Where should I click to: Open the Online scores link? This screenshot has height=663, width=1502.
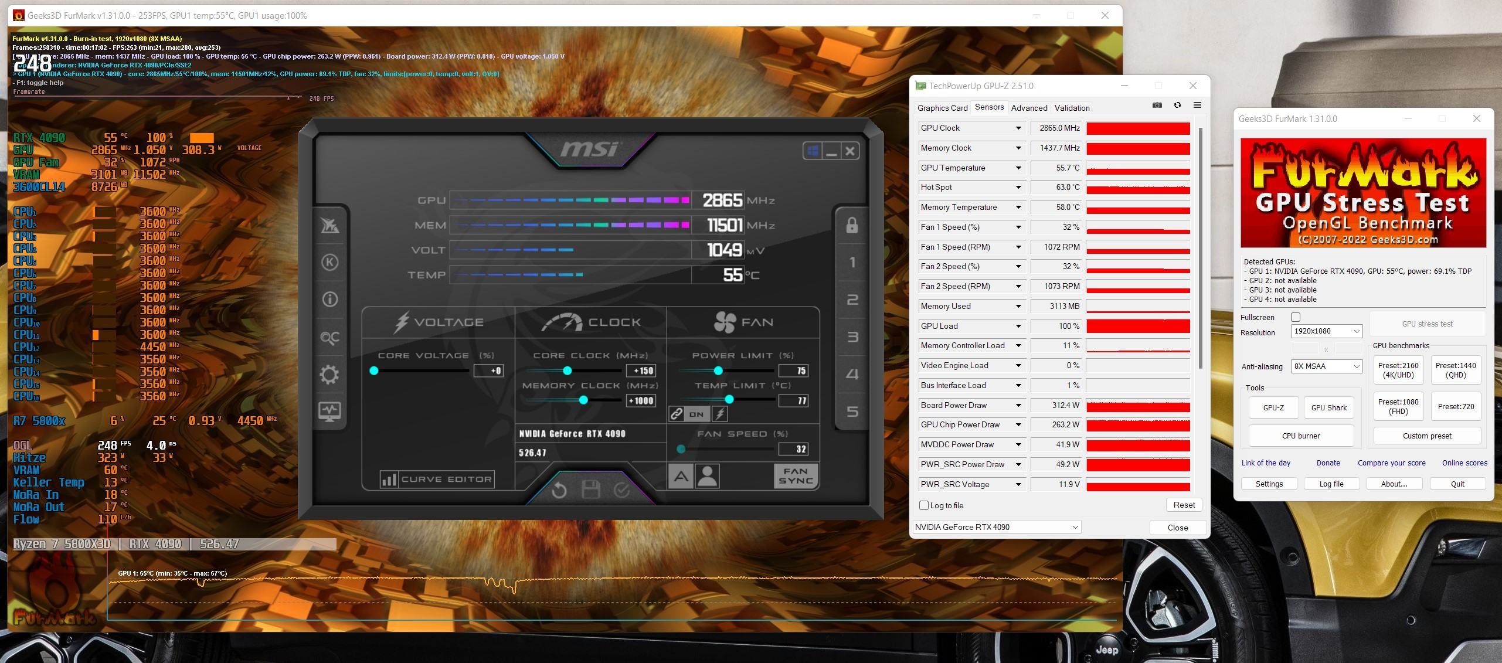pos(1464,463)
